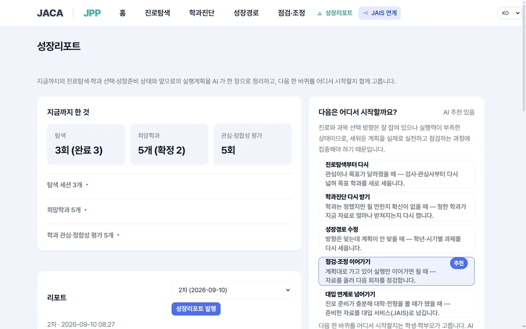Click the JPP logo
Viewport: 526px width, 329px height.
pyautogui.click(x=92, y=13)
